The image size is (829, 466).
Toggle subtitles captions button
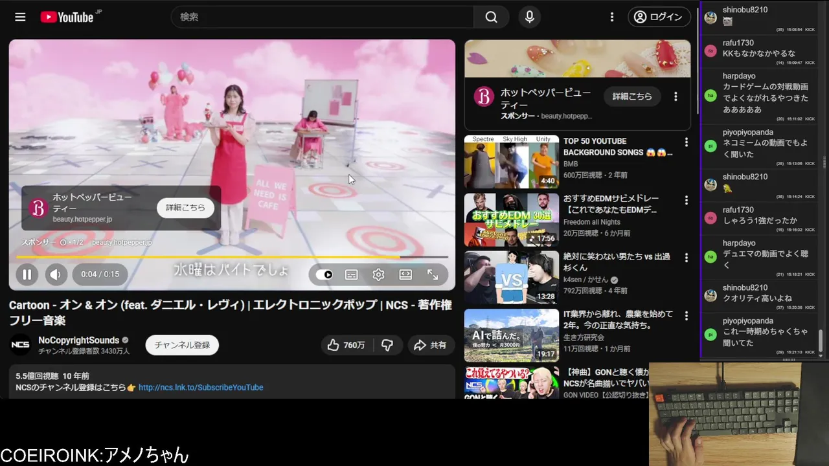pos(351,274)
